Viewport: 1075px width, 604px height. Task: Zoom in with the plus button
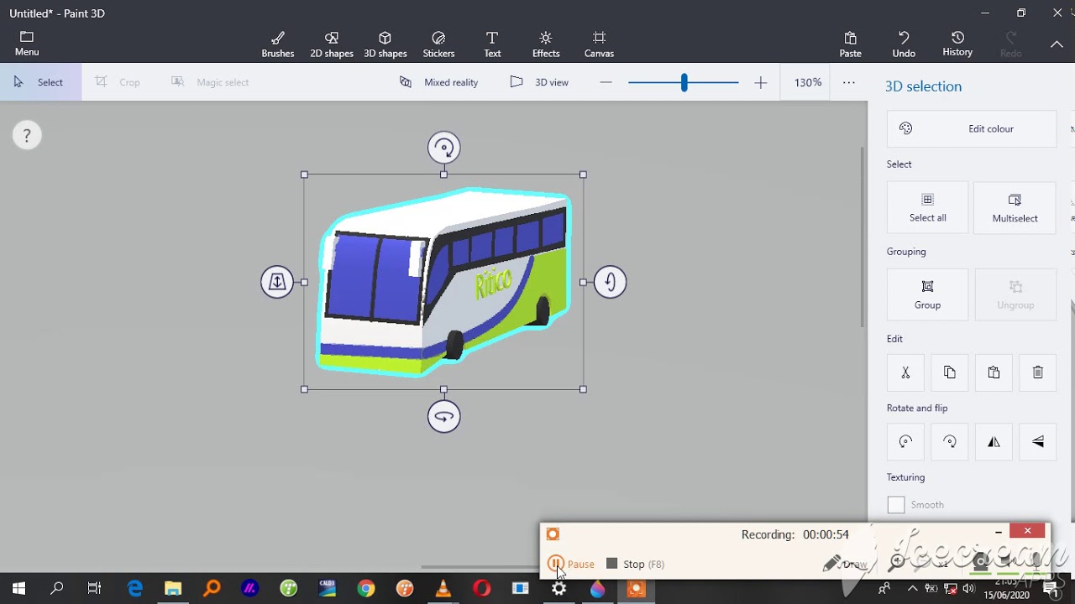pyautogui.click(x=760, y=82)
